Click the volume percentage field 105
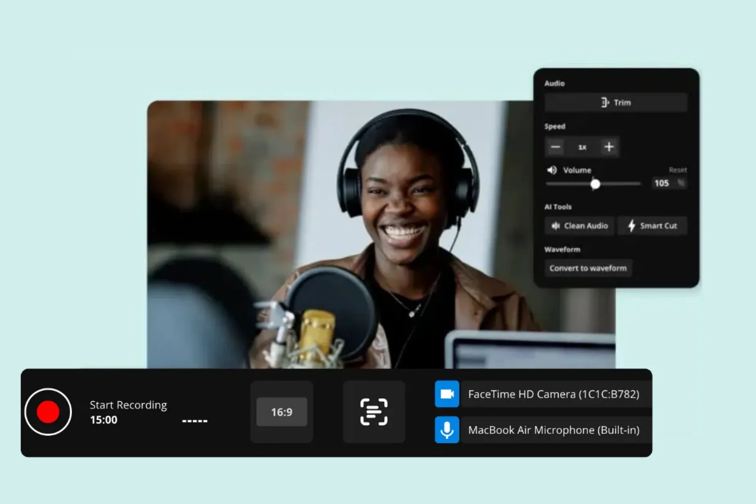 coord(662,183)
